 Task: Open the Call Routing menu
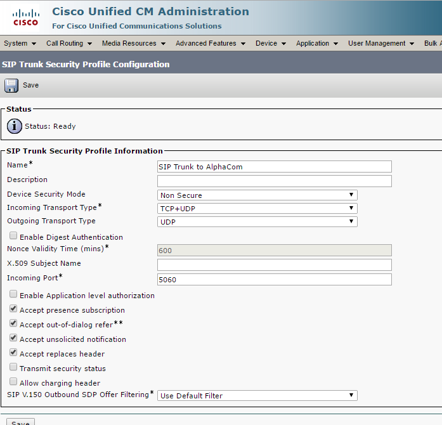(68, 43)
